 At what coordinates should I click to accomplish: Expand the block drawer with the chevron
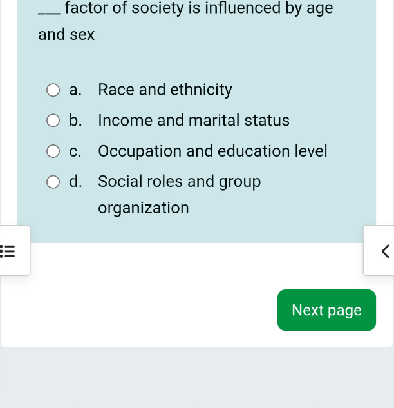click(x=379, y=251)
